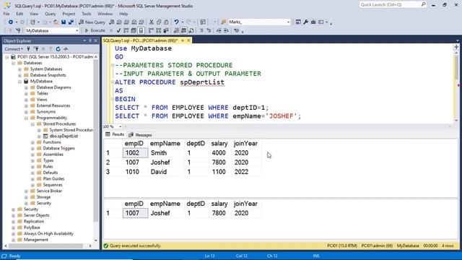
Task: Select the Database Triggers folder
Action: pyautogui.click(x=58, y=148)
